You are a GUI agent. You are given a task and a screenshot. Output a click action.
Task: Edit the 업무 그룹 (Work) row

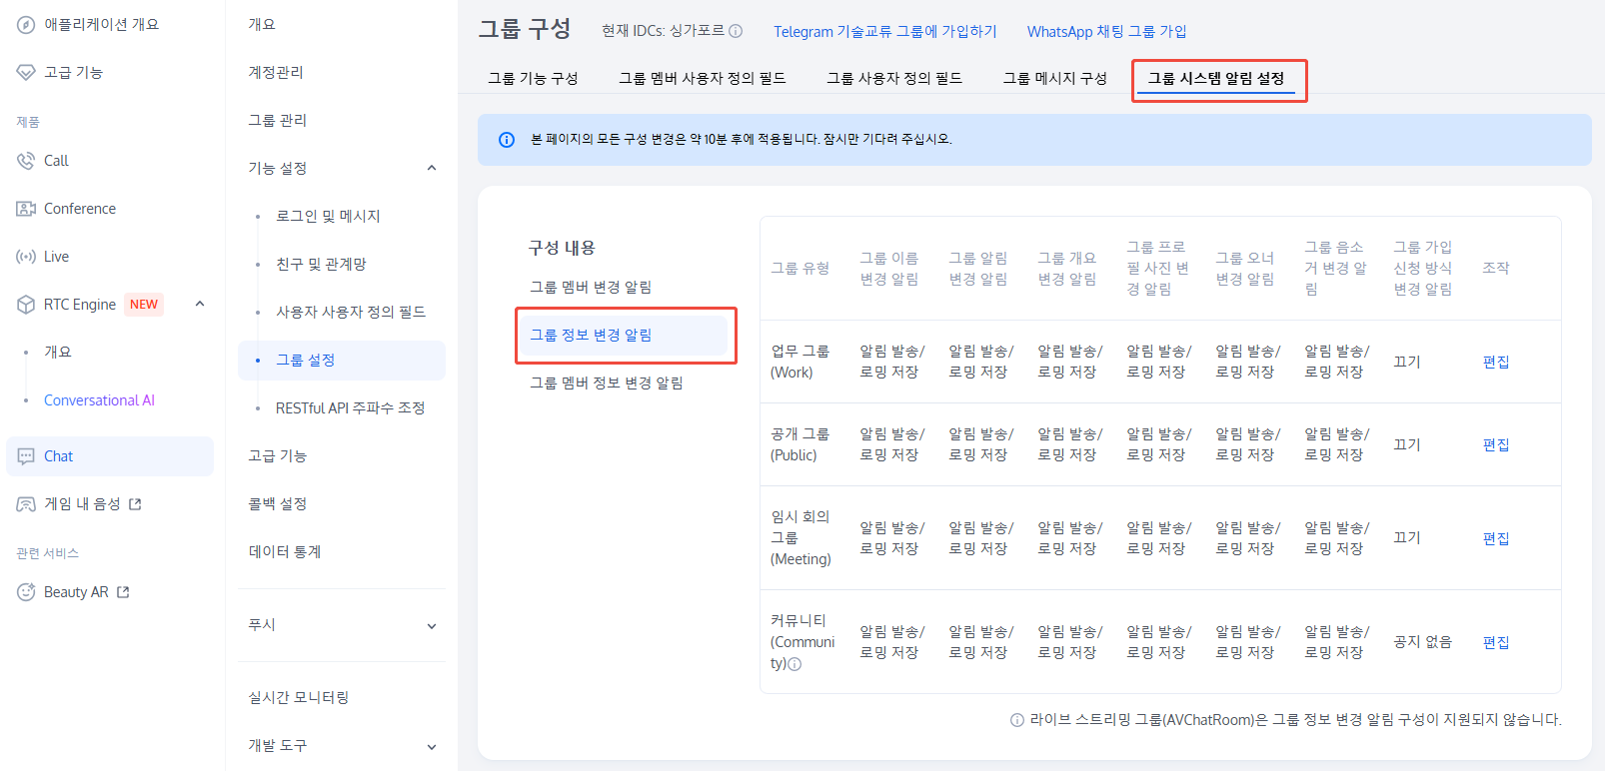click(1495, 362)
